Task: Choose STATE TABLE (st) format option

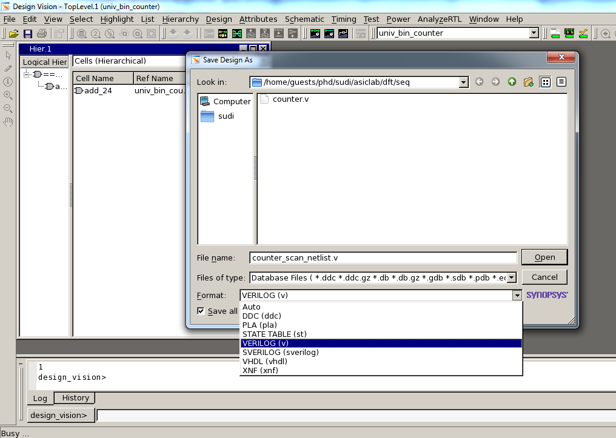Action: 381,334
